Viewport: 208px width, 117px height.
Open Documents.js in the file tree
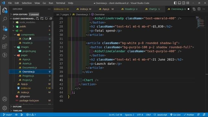pyautogui.click(x=30, y=68)
